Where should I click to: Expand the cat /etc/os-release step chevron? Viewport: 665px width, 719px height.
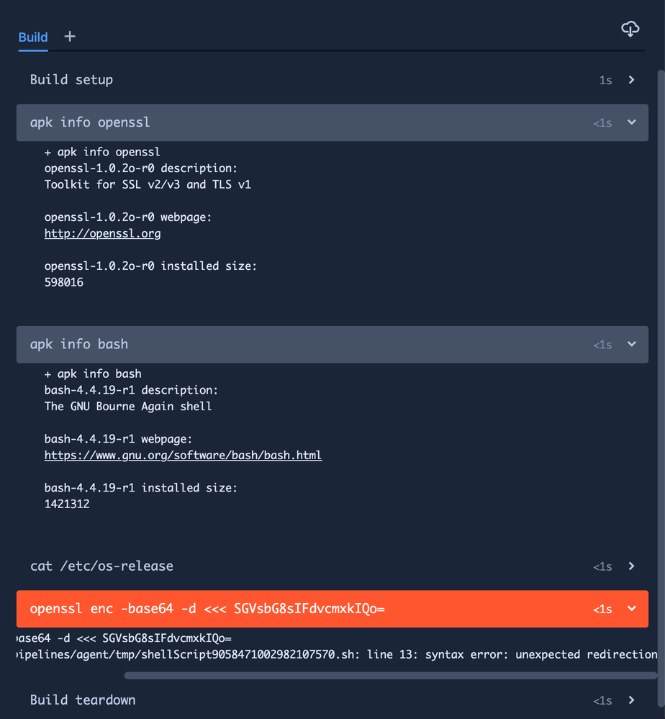coord(631,566)
